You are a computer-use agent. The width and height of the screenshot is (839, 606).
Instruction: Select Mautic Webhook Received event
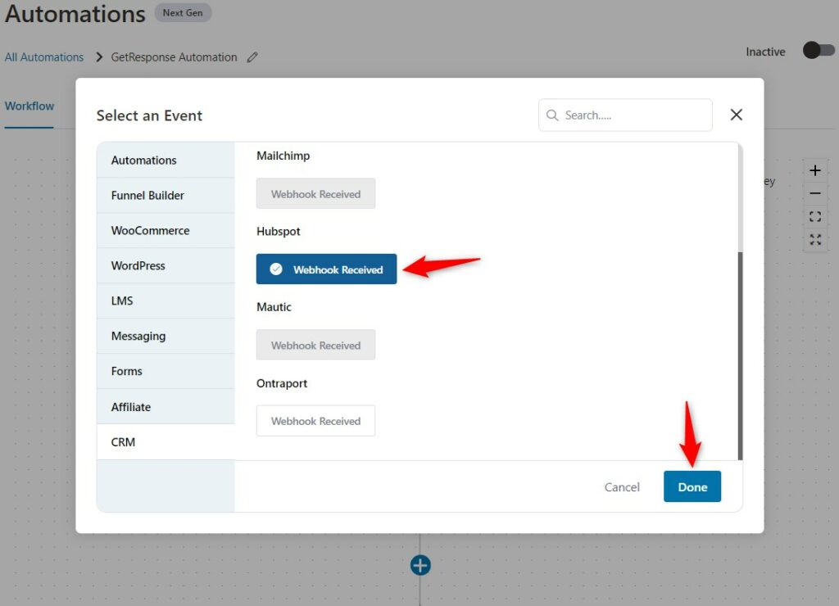point(315,345)
